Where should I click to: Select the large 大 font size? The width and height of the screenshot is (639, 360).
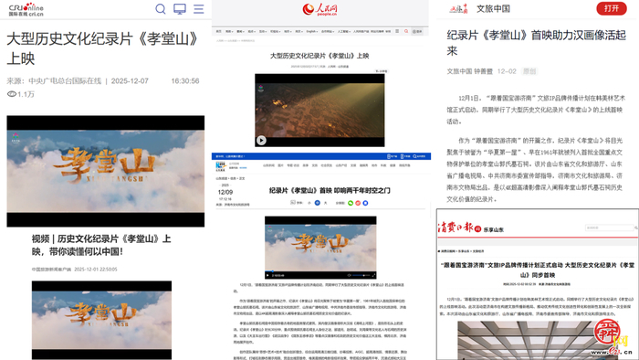tap(325, 203)
